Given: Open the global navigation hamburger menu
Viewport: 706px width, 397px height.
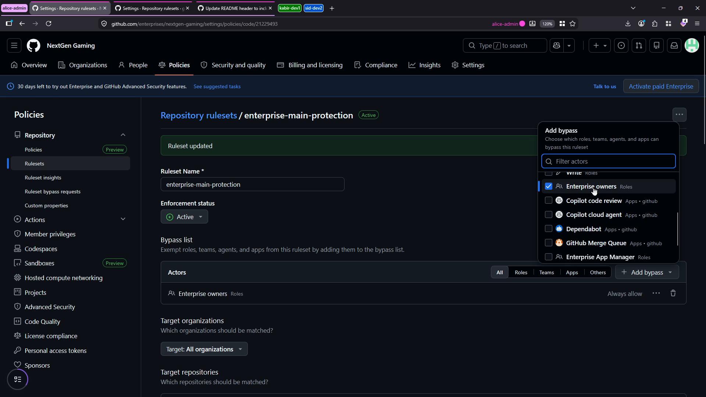Looking at the screenshot, I should pos(14,46).
